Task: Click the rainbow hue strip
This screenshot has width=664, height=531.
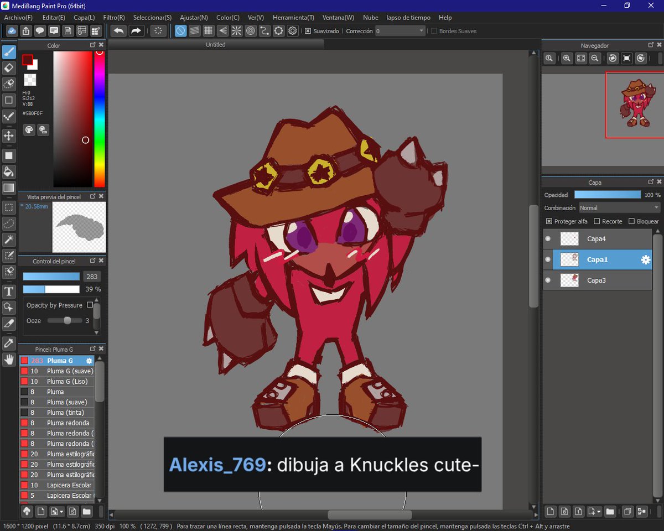Action: 99,119
